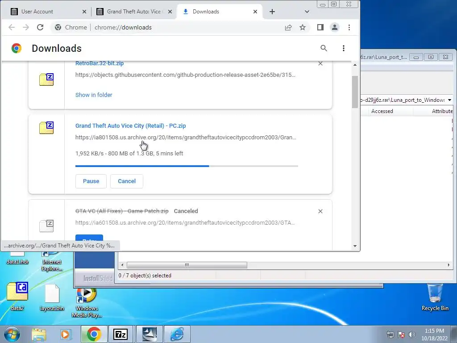Screen dimensions: 457x343
Task: Open Windows Explorer from taskbar
Action: tap(39, 334)
